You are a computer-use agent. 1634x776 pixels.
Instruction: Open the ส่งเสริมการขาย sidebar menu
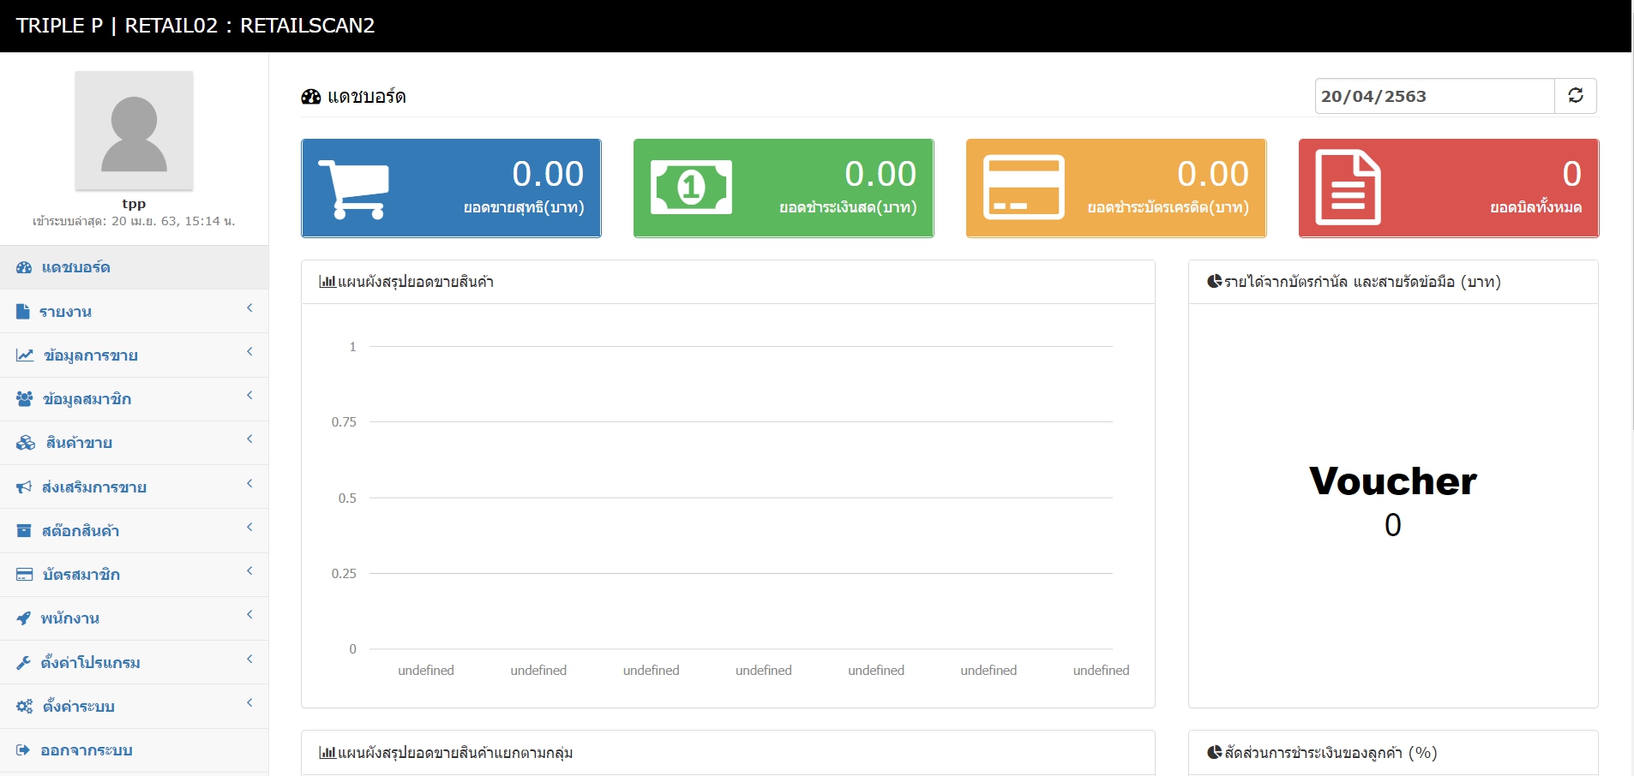pos(134,486)
